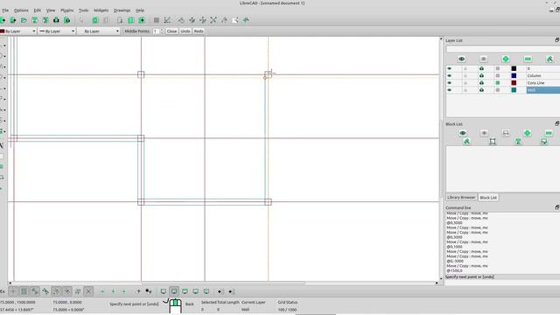Click the Zoom Out icon

click(x=203, y=20)
